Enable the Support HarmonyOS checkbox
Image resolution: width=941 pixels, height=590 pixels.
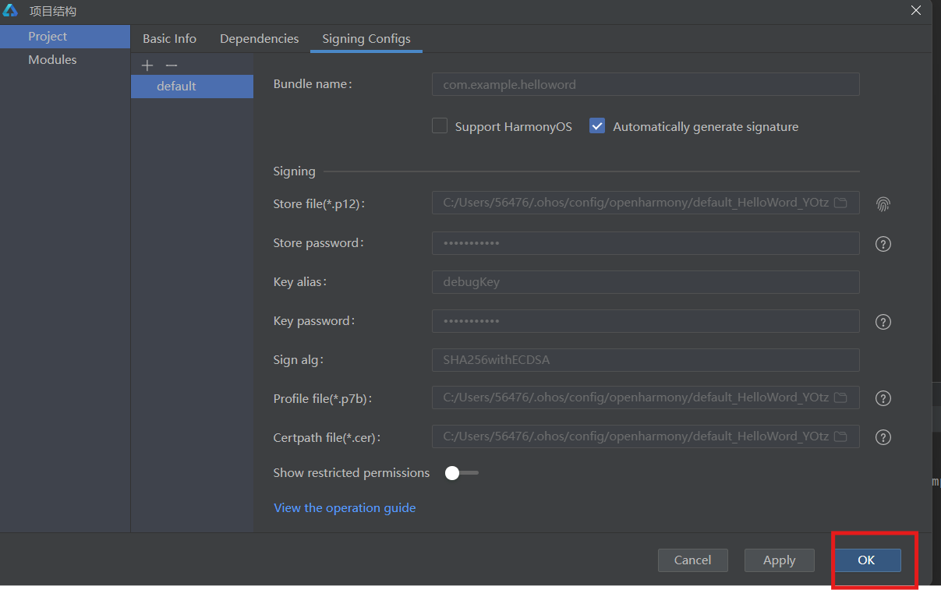click(440, 126)
